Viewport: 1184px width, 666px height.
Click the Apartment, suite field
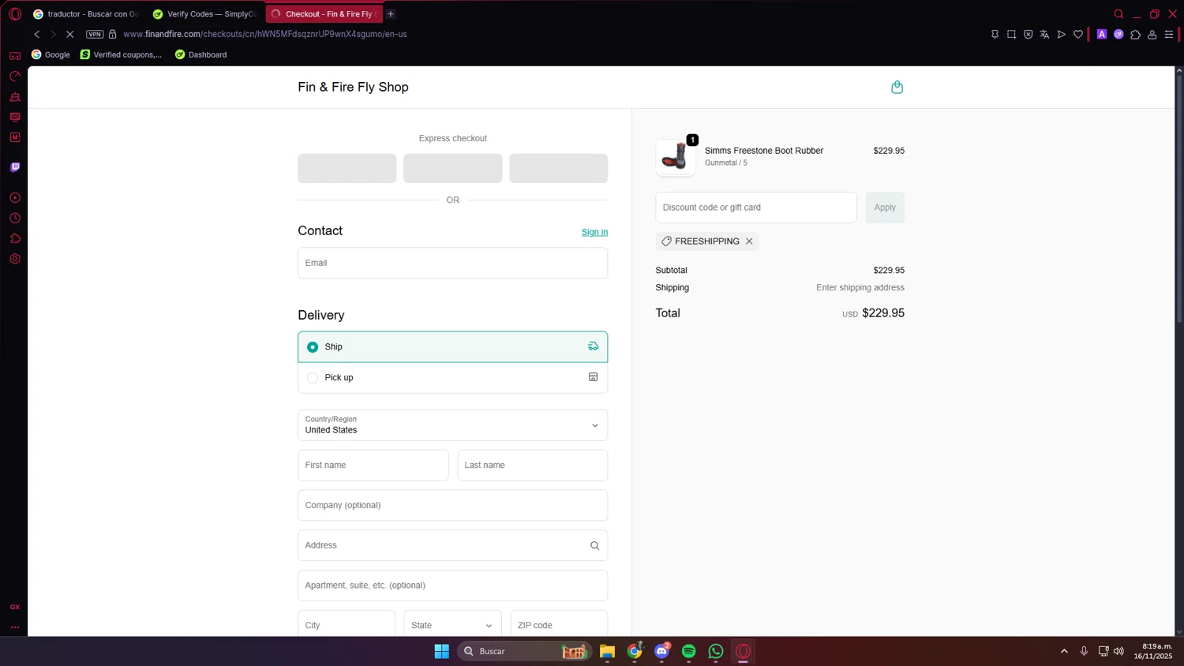click(x=452, y=586)
